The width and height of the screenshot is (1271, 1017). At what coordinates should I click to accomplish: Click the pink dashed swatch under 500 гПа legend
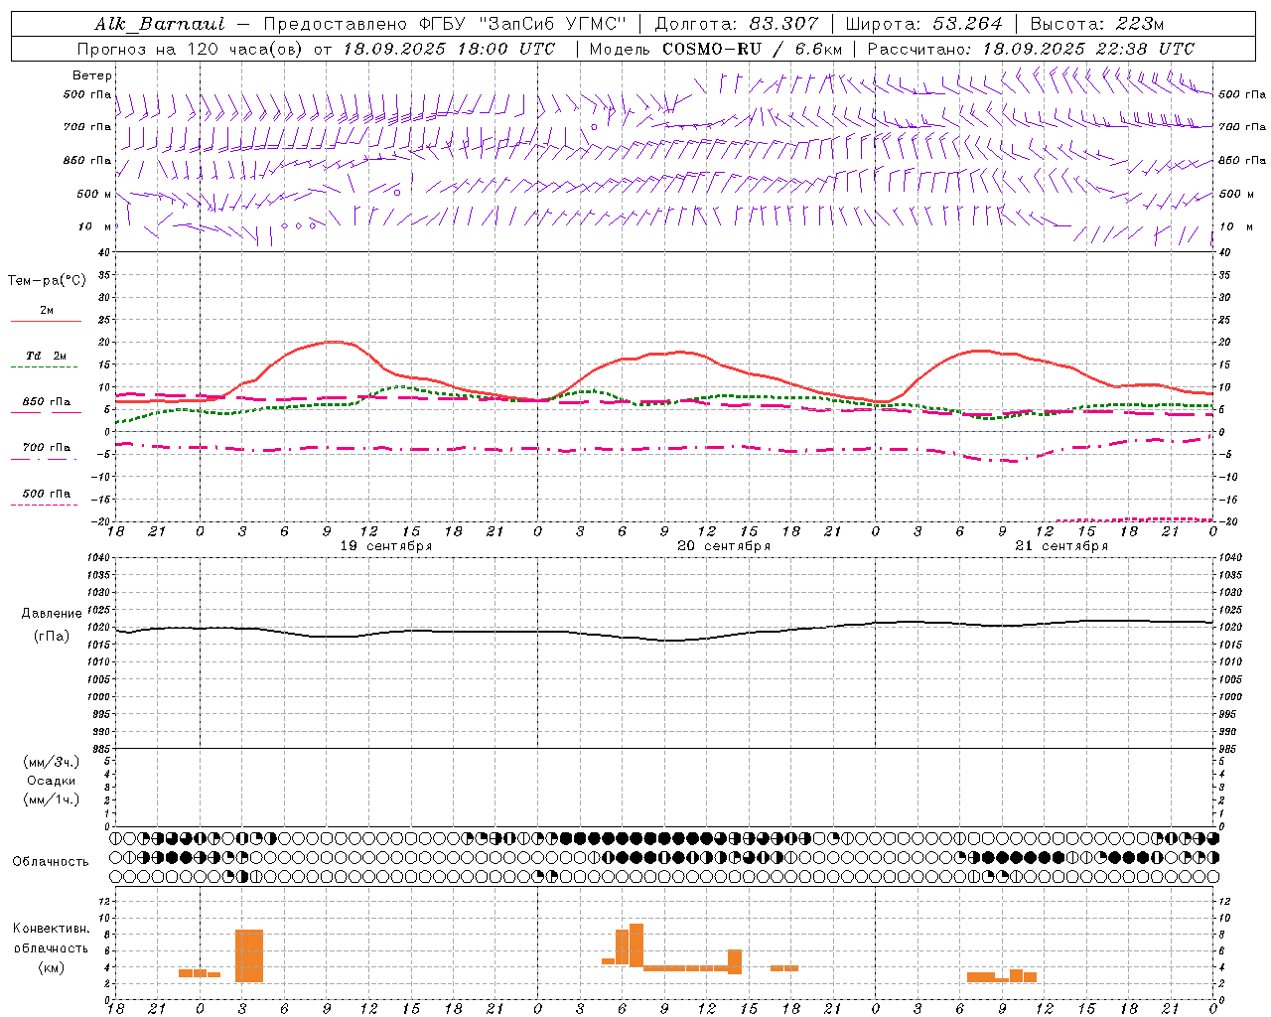(46, 506)
